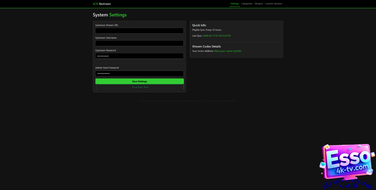376x190 pixels.
Task: Go to the Streams tab
Action: (x=258, y=4)
